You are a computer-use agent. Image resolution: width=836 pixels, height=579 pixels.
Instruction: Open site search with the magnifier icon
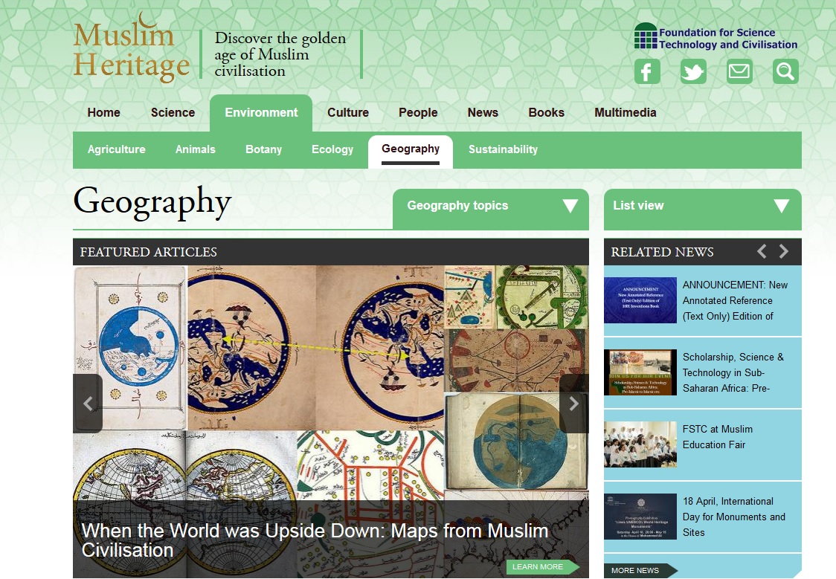coord(785,71)
